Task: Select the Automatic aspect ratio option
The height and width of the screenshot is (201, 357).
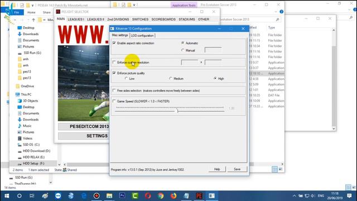Action: [x=182, y=43]
